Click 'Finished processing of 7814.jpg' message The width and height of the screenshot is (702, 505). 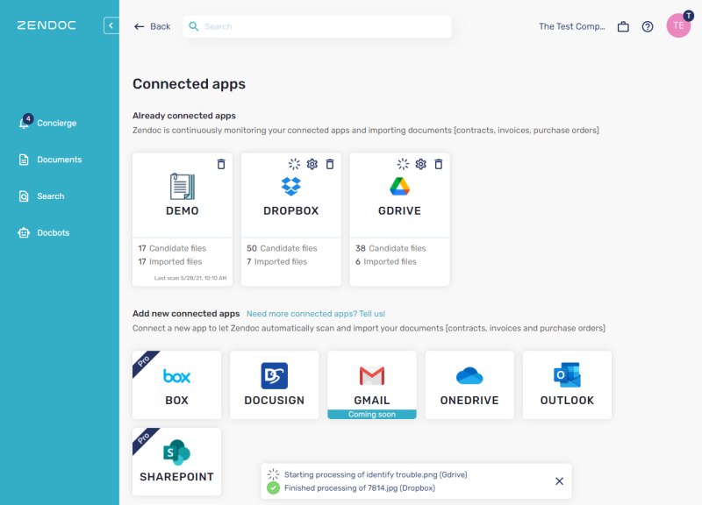[x=360, y=488]
